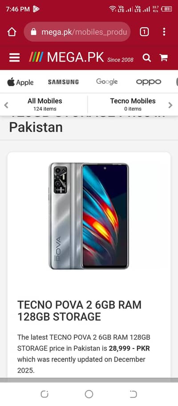Select the Samsung brand link
This screenshot has width=178, height=406.
coord(63,82)
